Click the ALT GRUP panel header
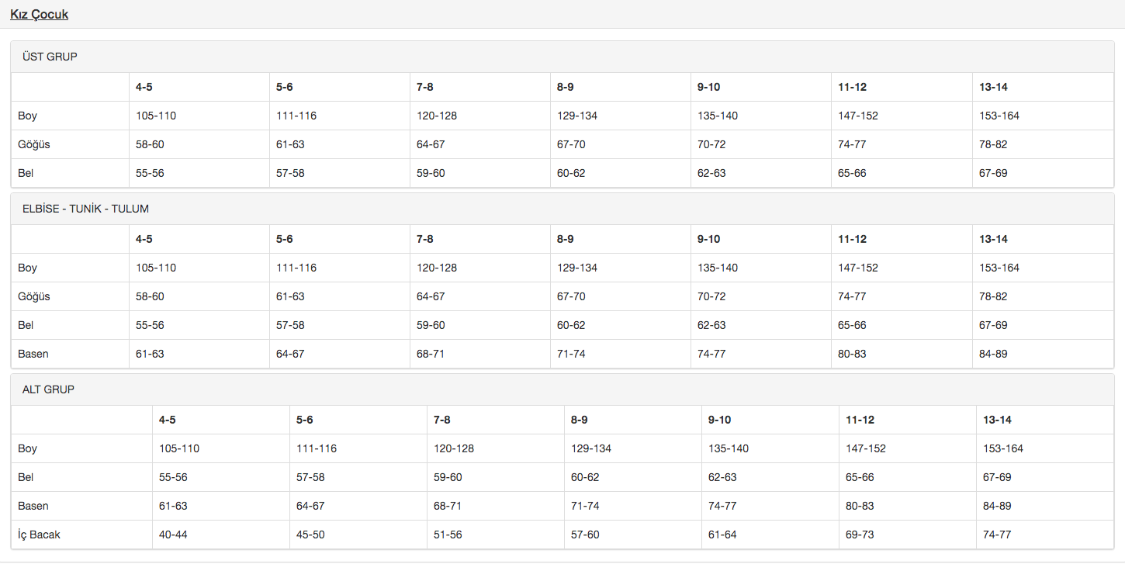 click(x=48, y=389)
